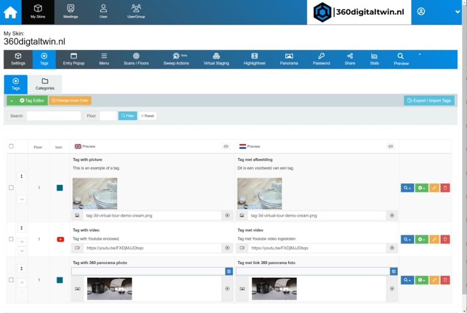Click target icon beside English cream.png filename
This screenshot has width=467, height=313.
tap(227, 215)
